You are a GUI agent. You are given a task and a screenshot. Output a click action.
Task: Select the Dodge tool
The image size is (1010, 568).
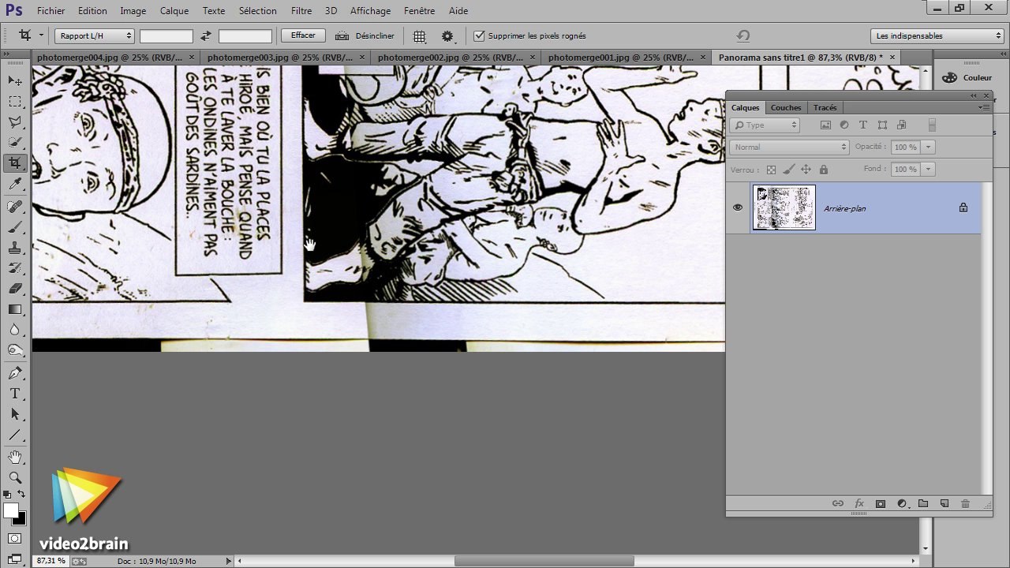click(15, 349)
